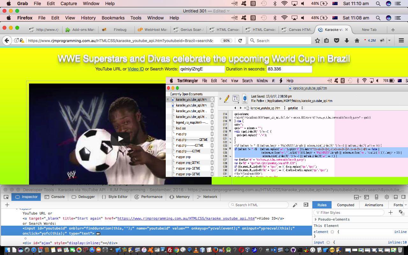Viewport: 408px width, 255px height.
Task: Open the Video ID link on page
Action: pyautogui.click(x=136, y=69)
